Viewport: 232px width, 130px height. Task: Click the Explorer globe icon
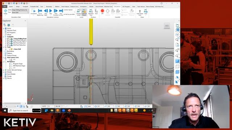point(9,25)
